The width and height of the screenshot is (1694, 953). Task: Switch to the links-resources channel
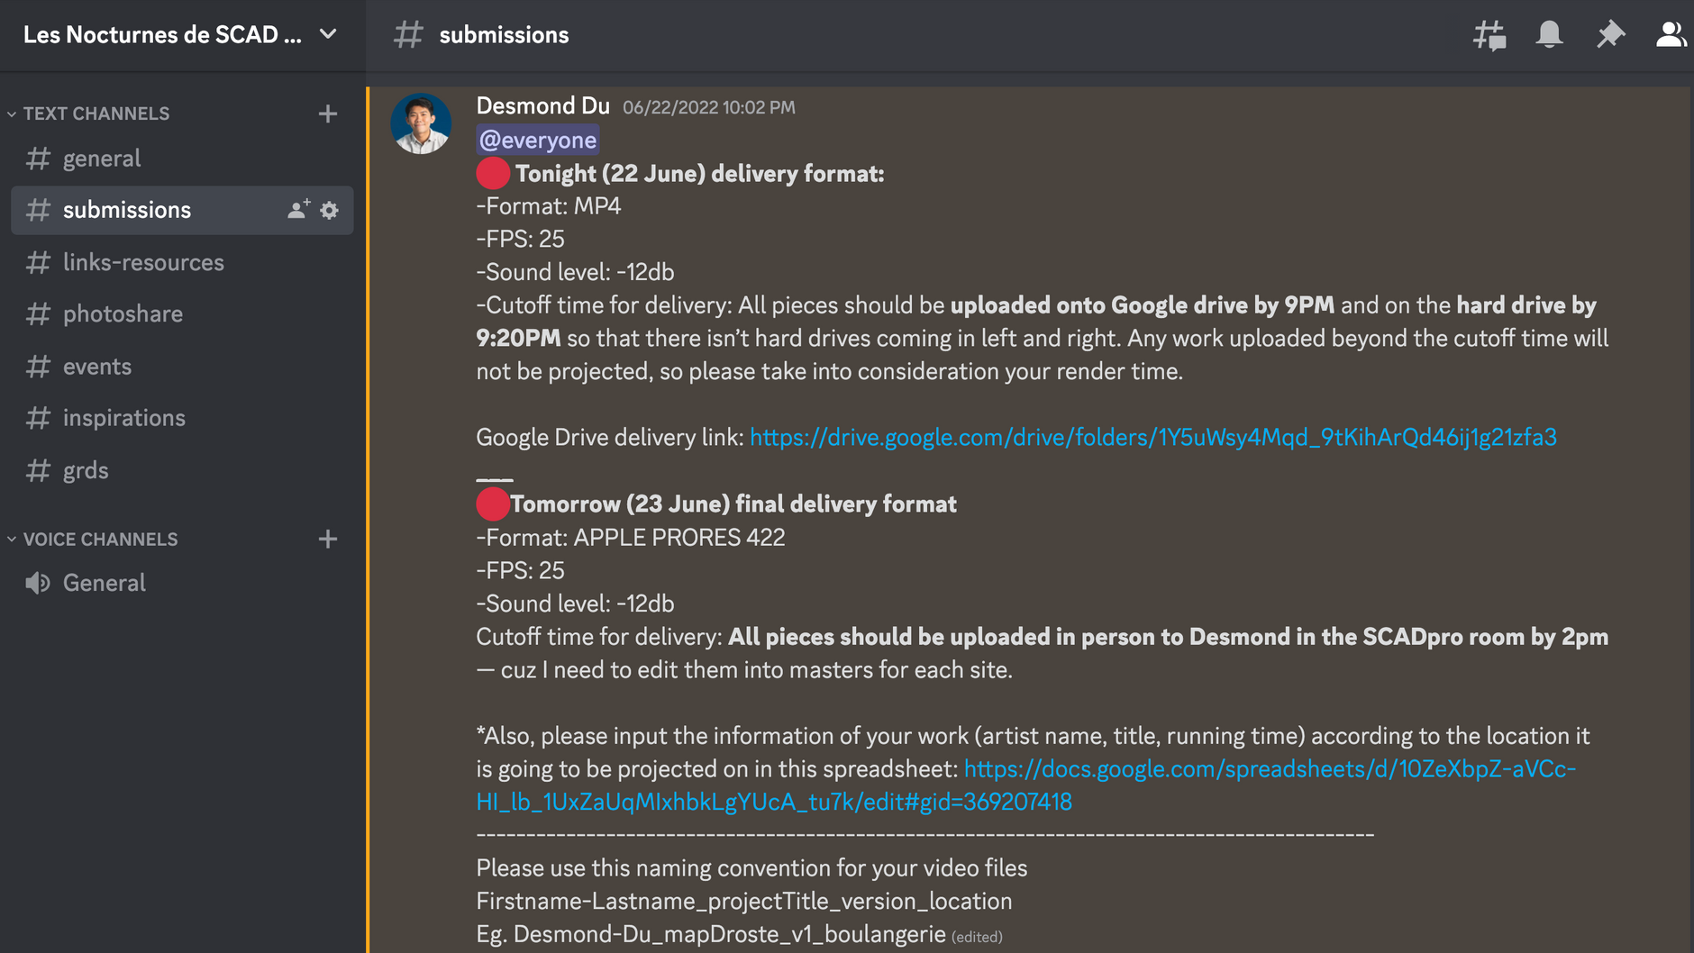tap(181, 262)
